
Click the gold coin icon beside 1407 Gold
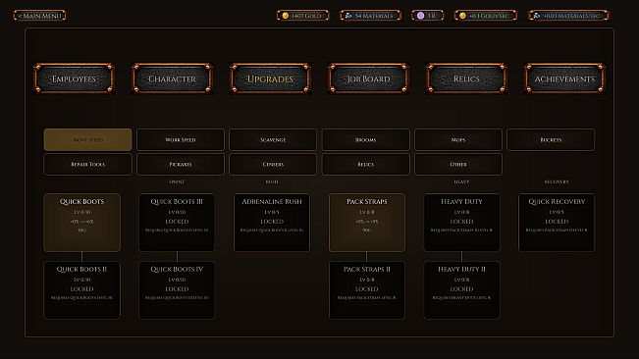tap(286, 16)
